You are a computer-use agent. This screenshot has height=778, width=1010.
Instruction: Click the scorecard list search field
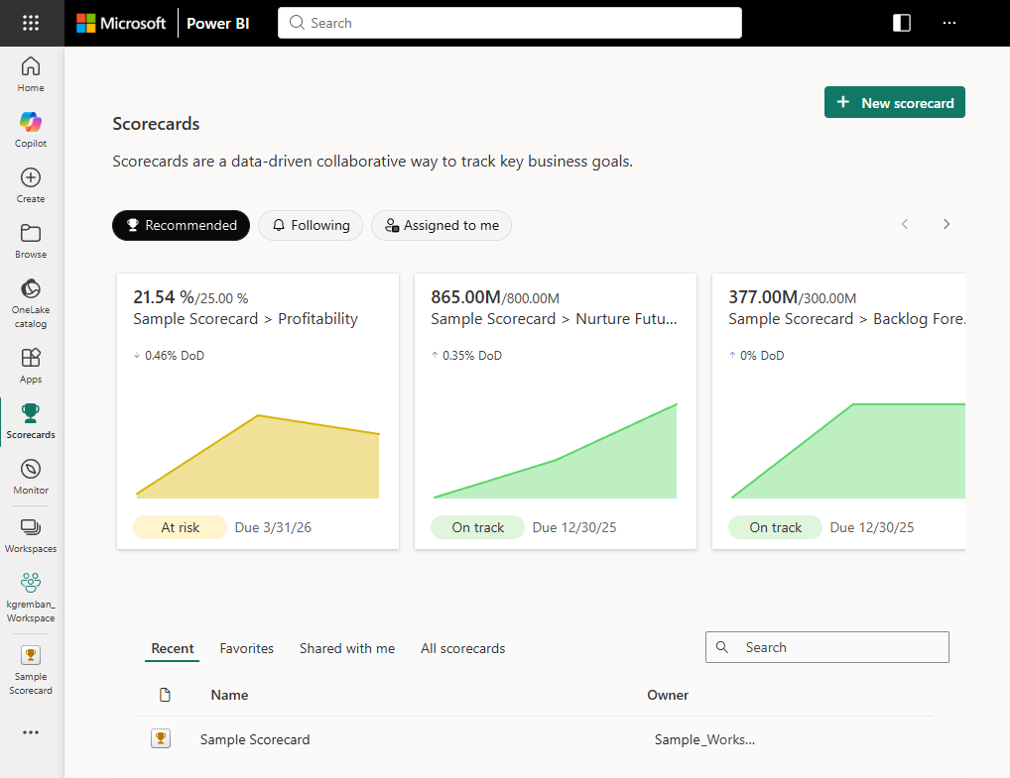(x=827, y=647)
